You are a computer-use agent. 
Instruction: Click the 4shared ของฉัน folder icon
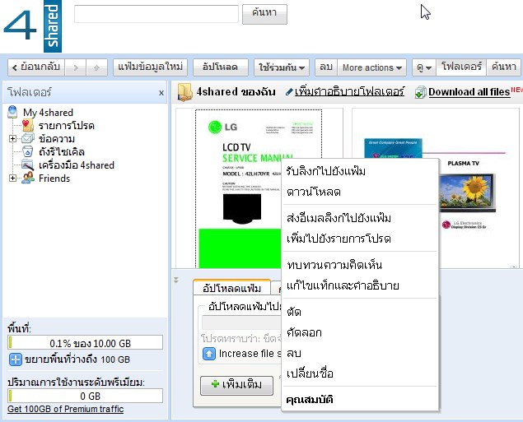[x=184, y=92]
